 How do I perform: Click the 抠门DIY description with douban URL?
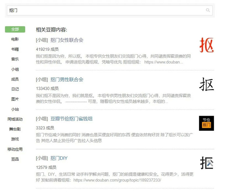click(115, 177)
